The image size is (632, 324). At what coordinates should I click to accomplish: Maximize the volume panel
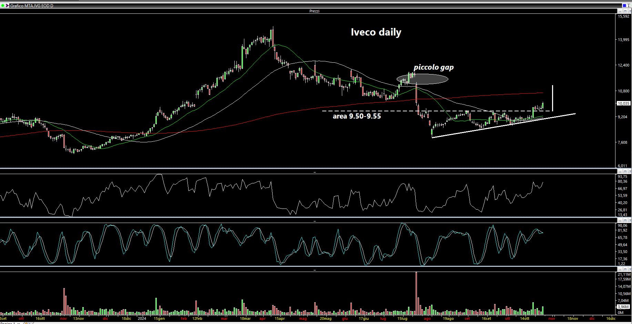pos(624,269)
